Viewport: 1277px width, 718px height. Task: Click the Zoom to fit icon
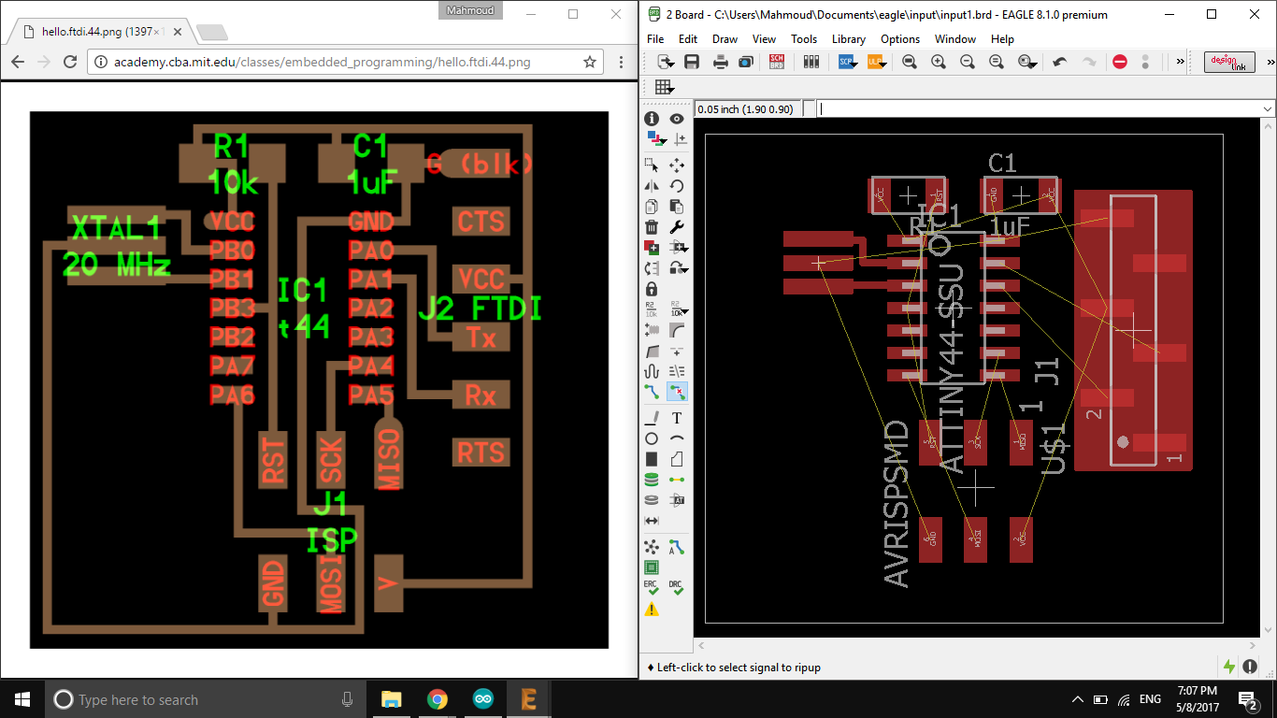(x=910, y=62)
